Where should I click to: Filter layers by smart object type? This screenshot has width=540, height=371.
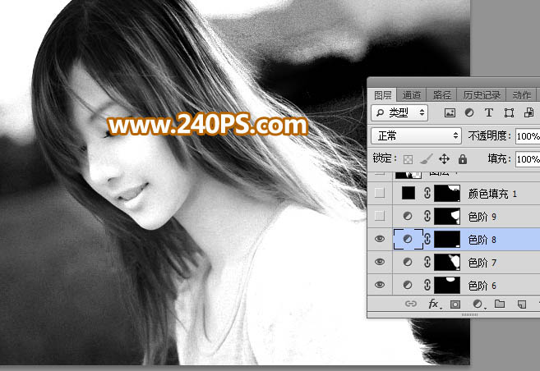[528, 112]
